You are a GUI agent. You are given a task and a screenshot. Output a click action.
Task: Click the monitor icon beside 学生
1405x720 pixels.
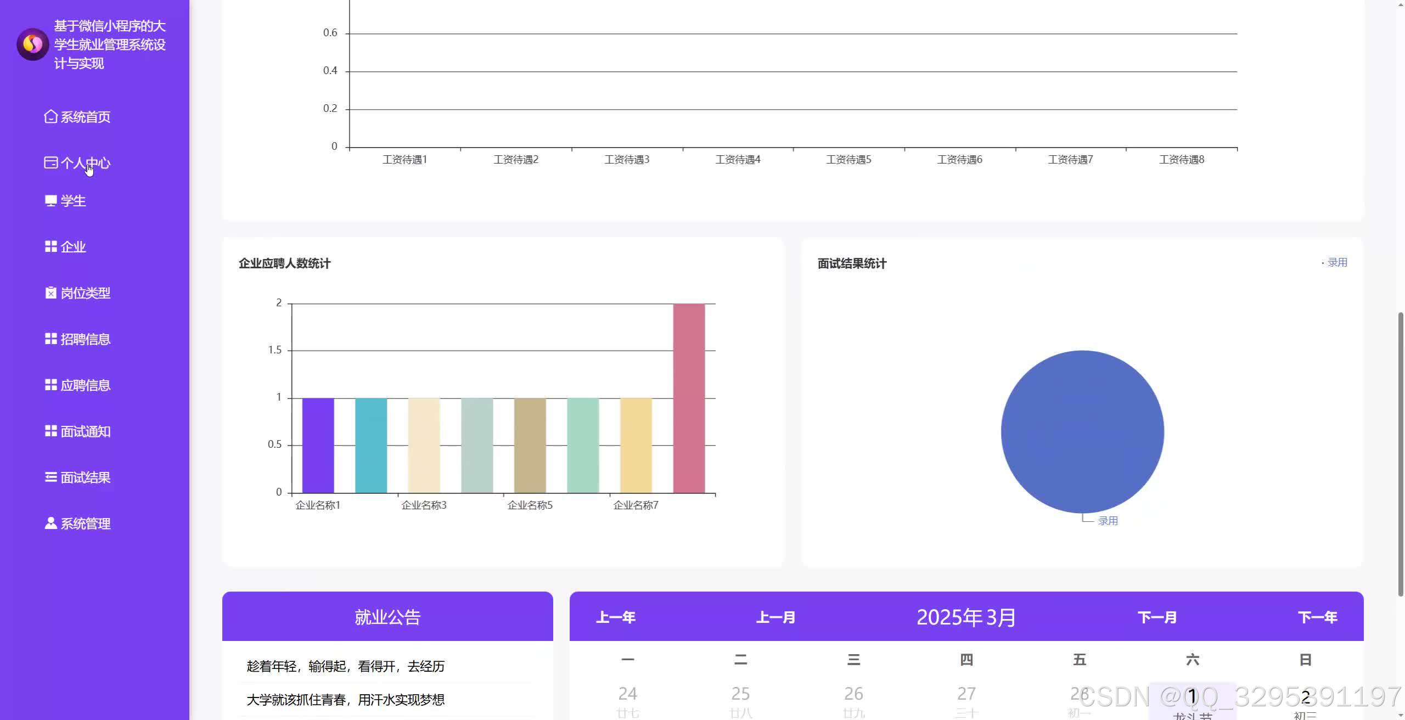tap(50, 201)
